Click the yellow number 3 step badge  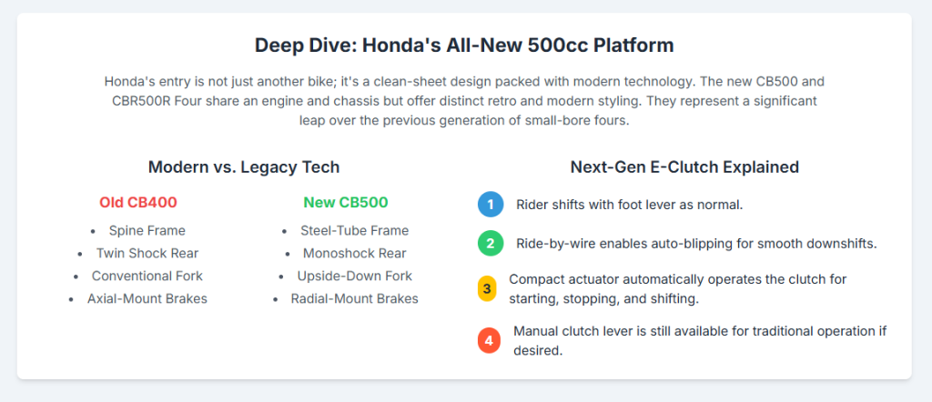(487, 289)
